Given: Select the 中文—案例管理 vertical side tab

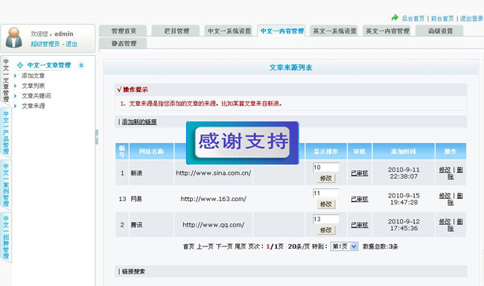Looking at the screenshot, I should pos(6,185).
